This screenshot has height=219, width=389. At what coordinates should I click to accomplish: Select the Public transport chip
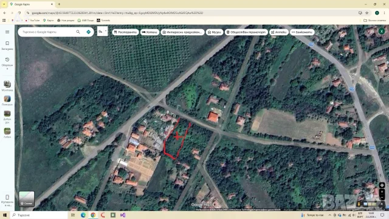tap(246, 32)
